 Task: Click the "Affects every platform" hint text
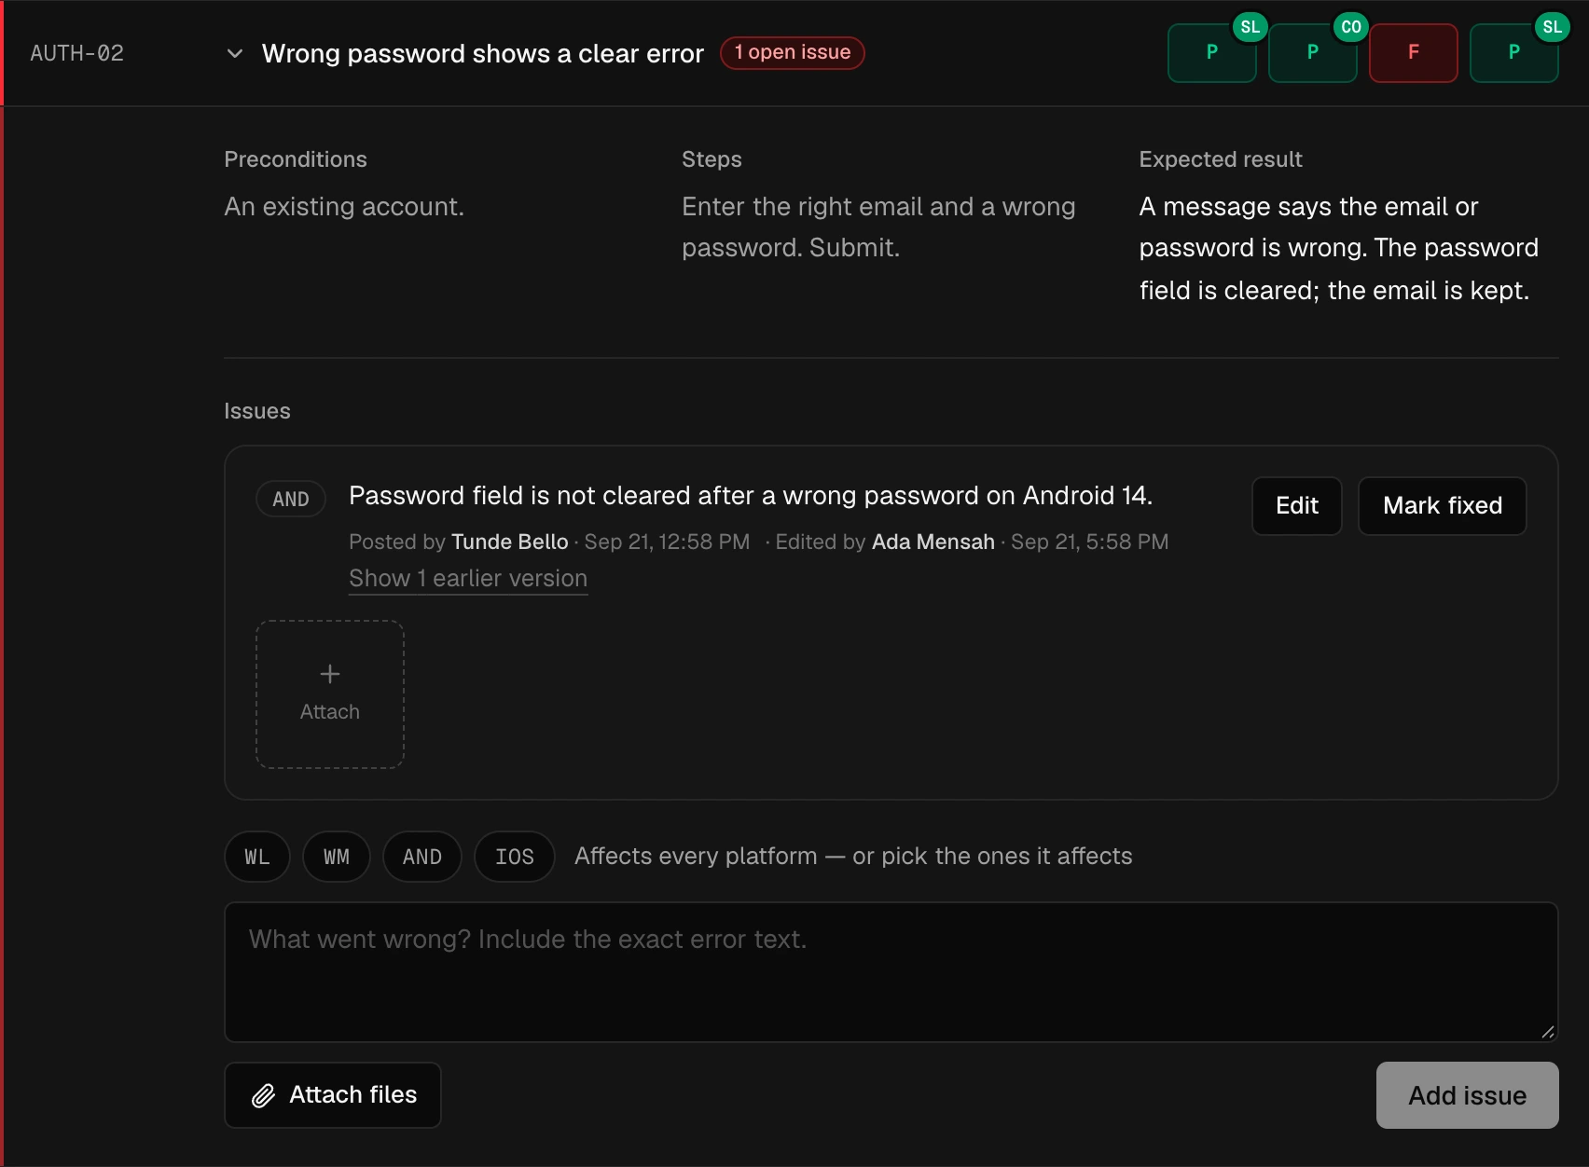[x=853, y=857]
